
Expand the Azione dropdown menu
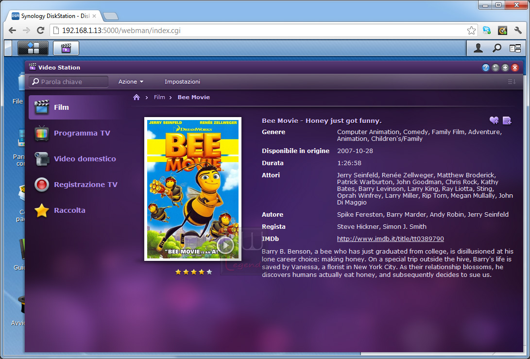coord(131,82)
